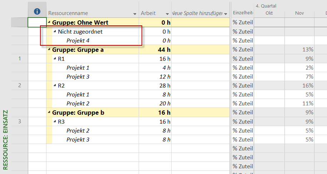Select the Nov month timescale header
The width and height of the screenshot is (327, 174).
pos(299,13)
